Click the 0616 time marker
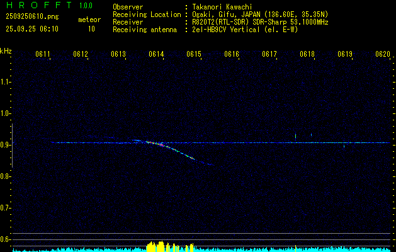The height and width of the screenshot is (252, 396). (232, 54)
